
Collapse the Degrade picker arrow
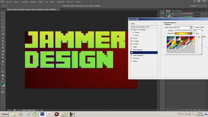pos(191,33)
